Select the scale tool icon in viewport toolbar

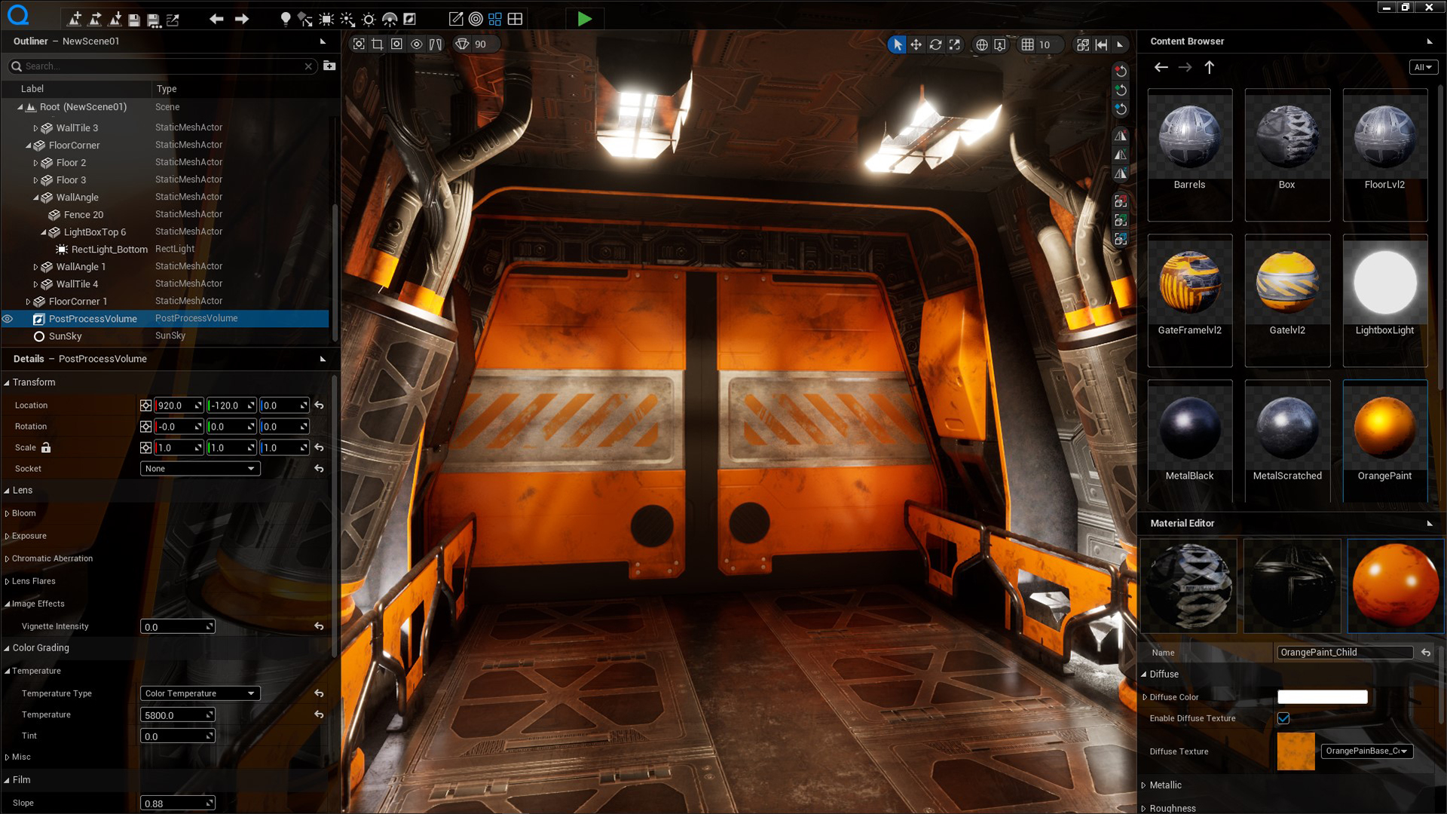point(954,44)
